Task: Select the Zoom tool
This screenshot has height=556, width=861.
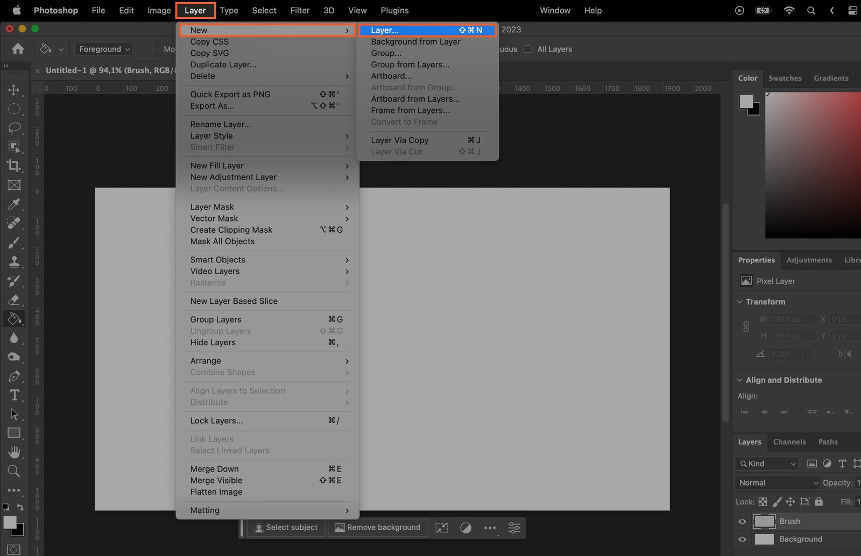Action: tap(14, 472)
